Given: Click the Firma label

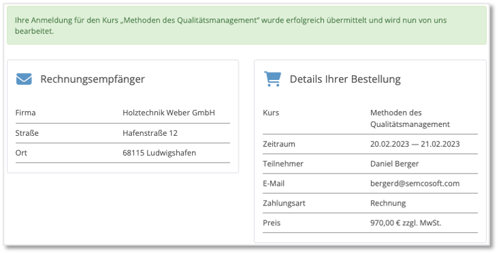Looking at the screenshot, I should pyautogui.click(x=25, y=113).
